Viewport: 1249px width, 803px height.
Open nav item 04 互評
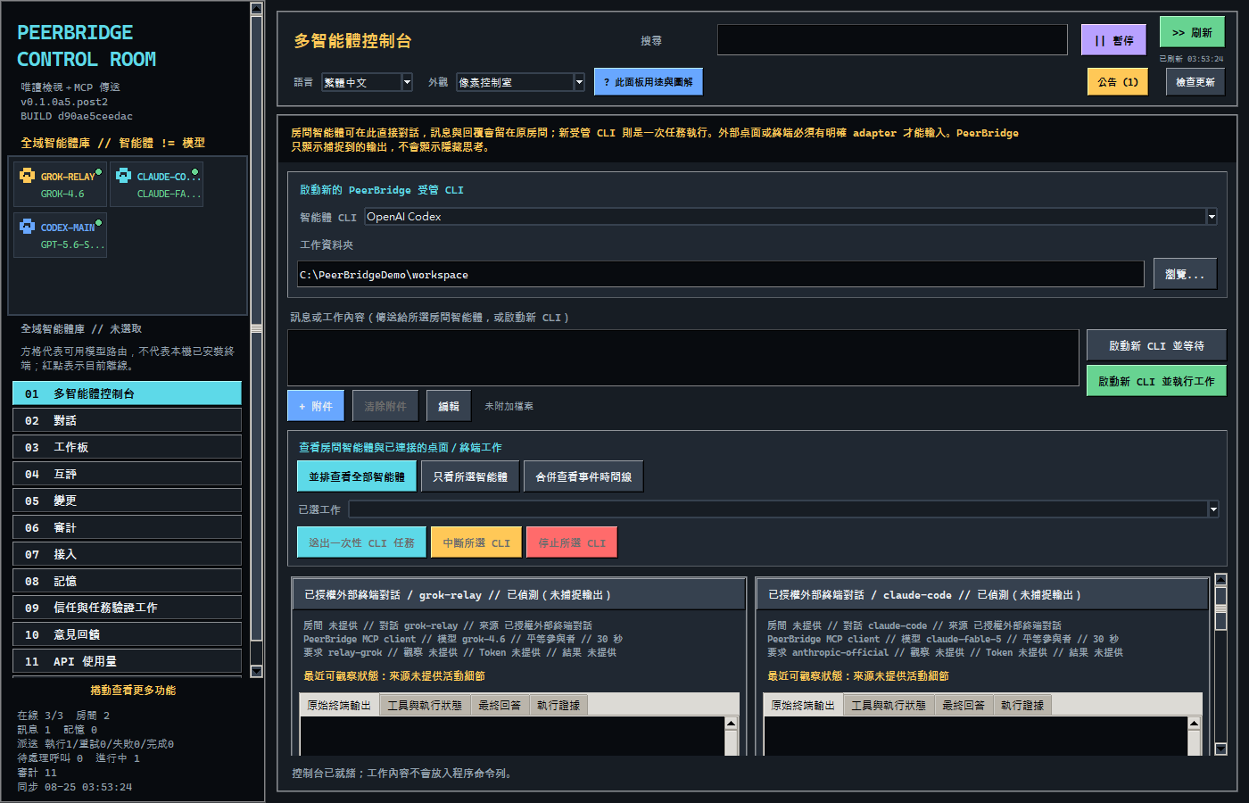[127, 474]
